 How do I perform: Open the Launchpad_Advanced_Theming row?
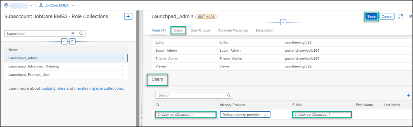66,66
